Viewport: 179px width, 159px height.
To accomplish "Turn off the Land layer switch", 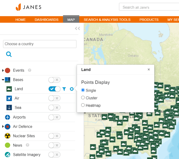I will 54,89.
